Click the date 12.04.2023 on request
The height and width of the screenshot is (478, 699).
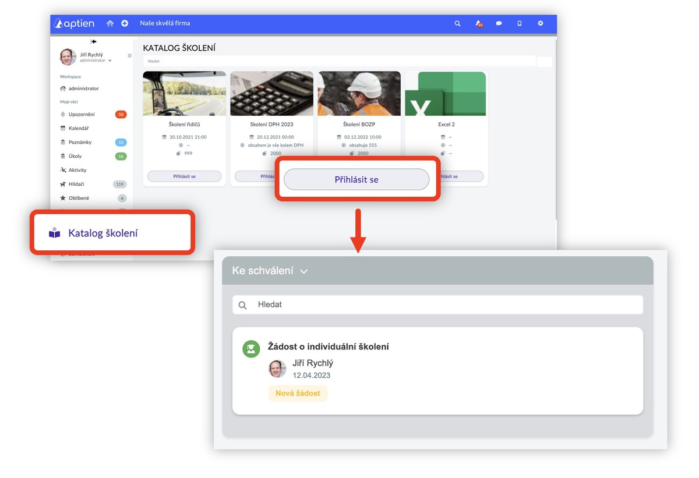pyautogui.click(x=312, y=376)
